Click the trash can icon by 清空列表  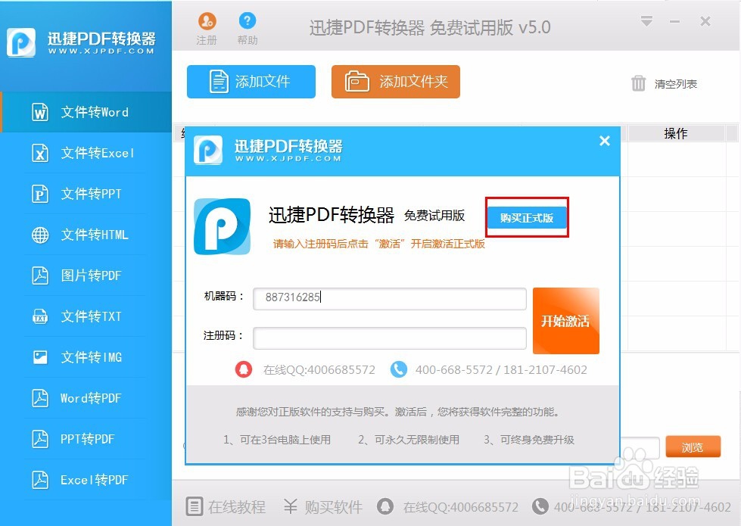639,83
